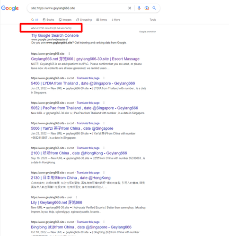Open the Geylang666.net Escort Massage result
The image size is (229, 236).
(x=85, y=59)
